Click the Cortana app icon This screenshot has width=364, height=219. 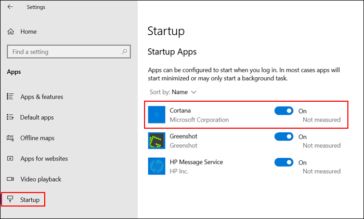click(157, 115)
